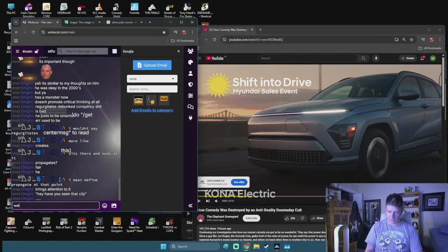Select the noose thinking emoji
This screenshot has width=448, height=252.
(151, 100)
